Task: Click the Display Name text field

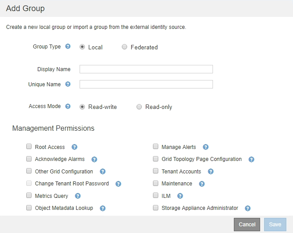Action: [x=146, y=69]
